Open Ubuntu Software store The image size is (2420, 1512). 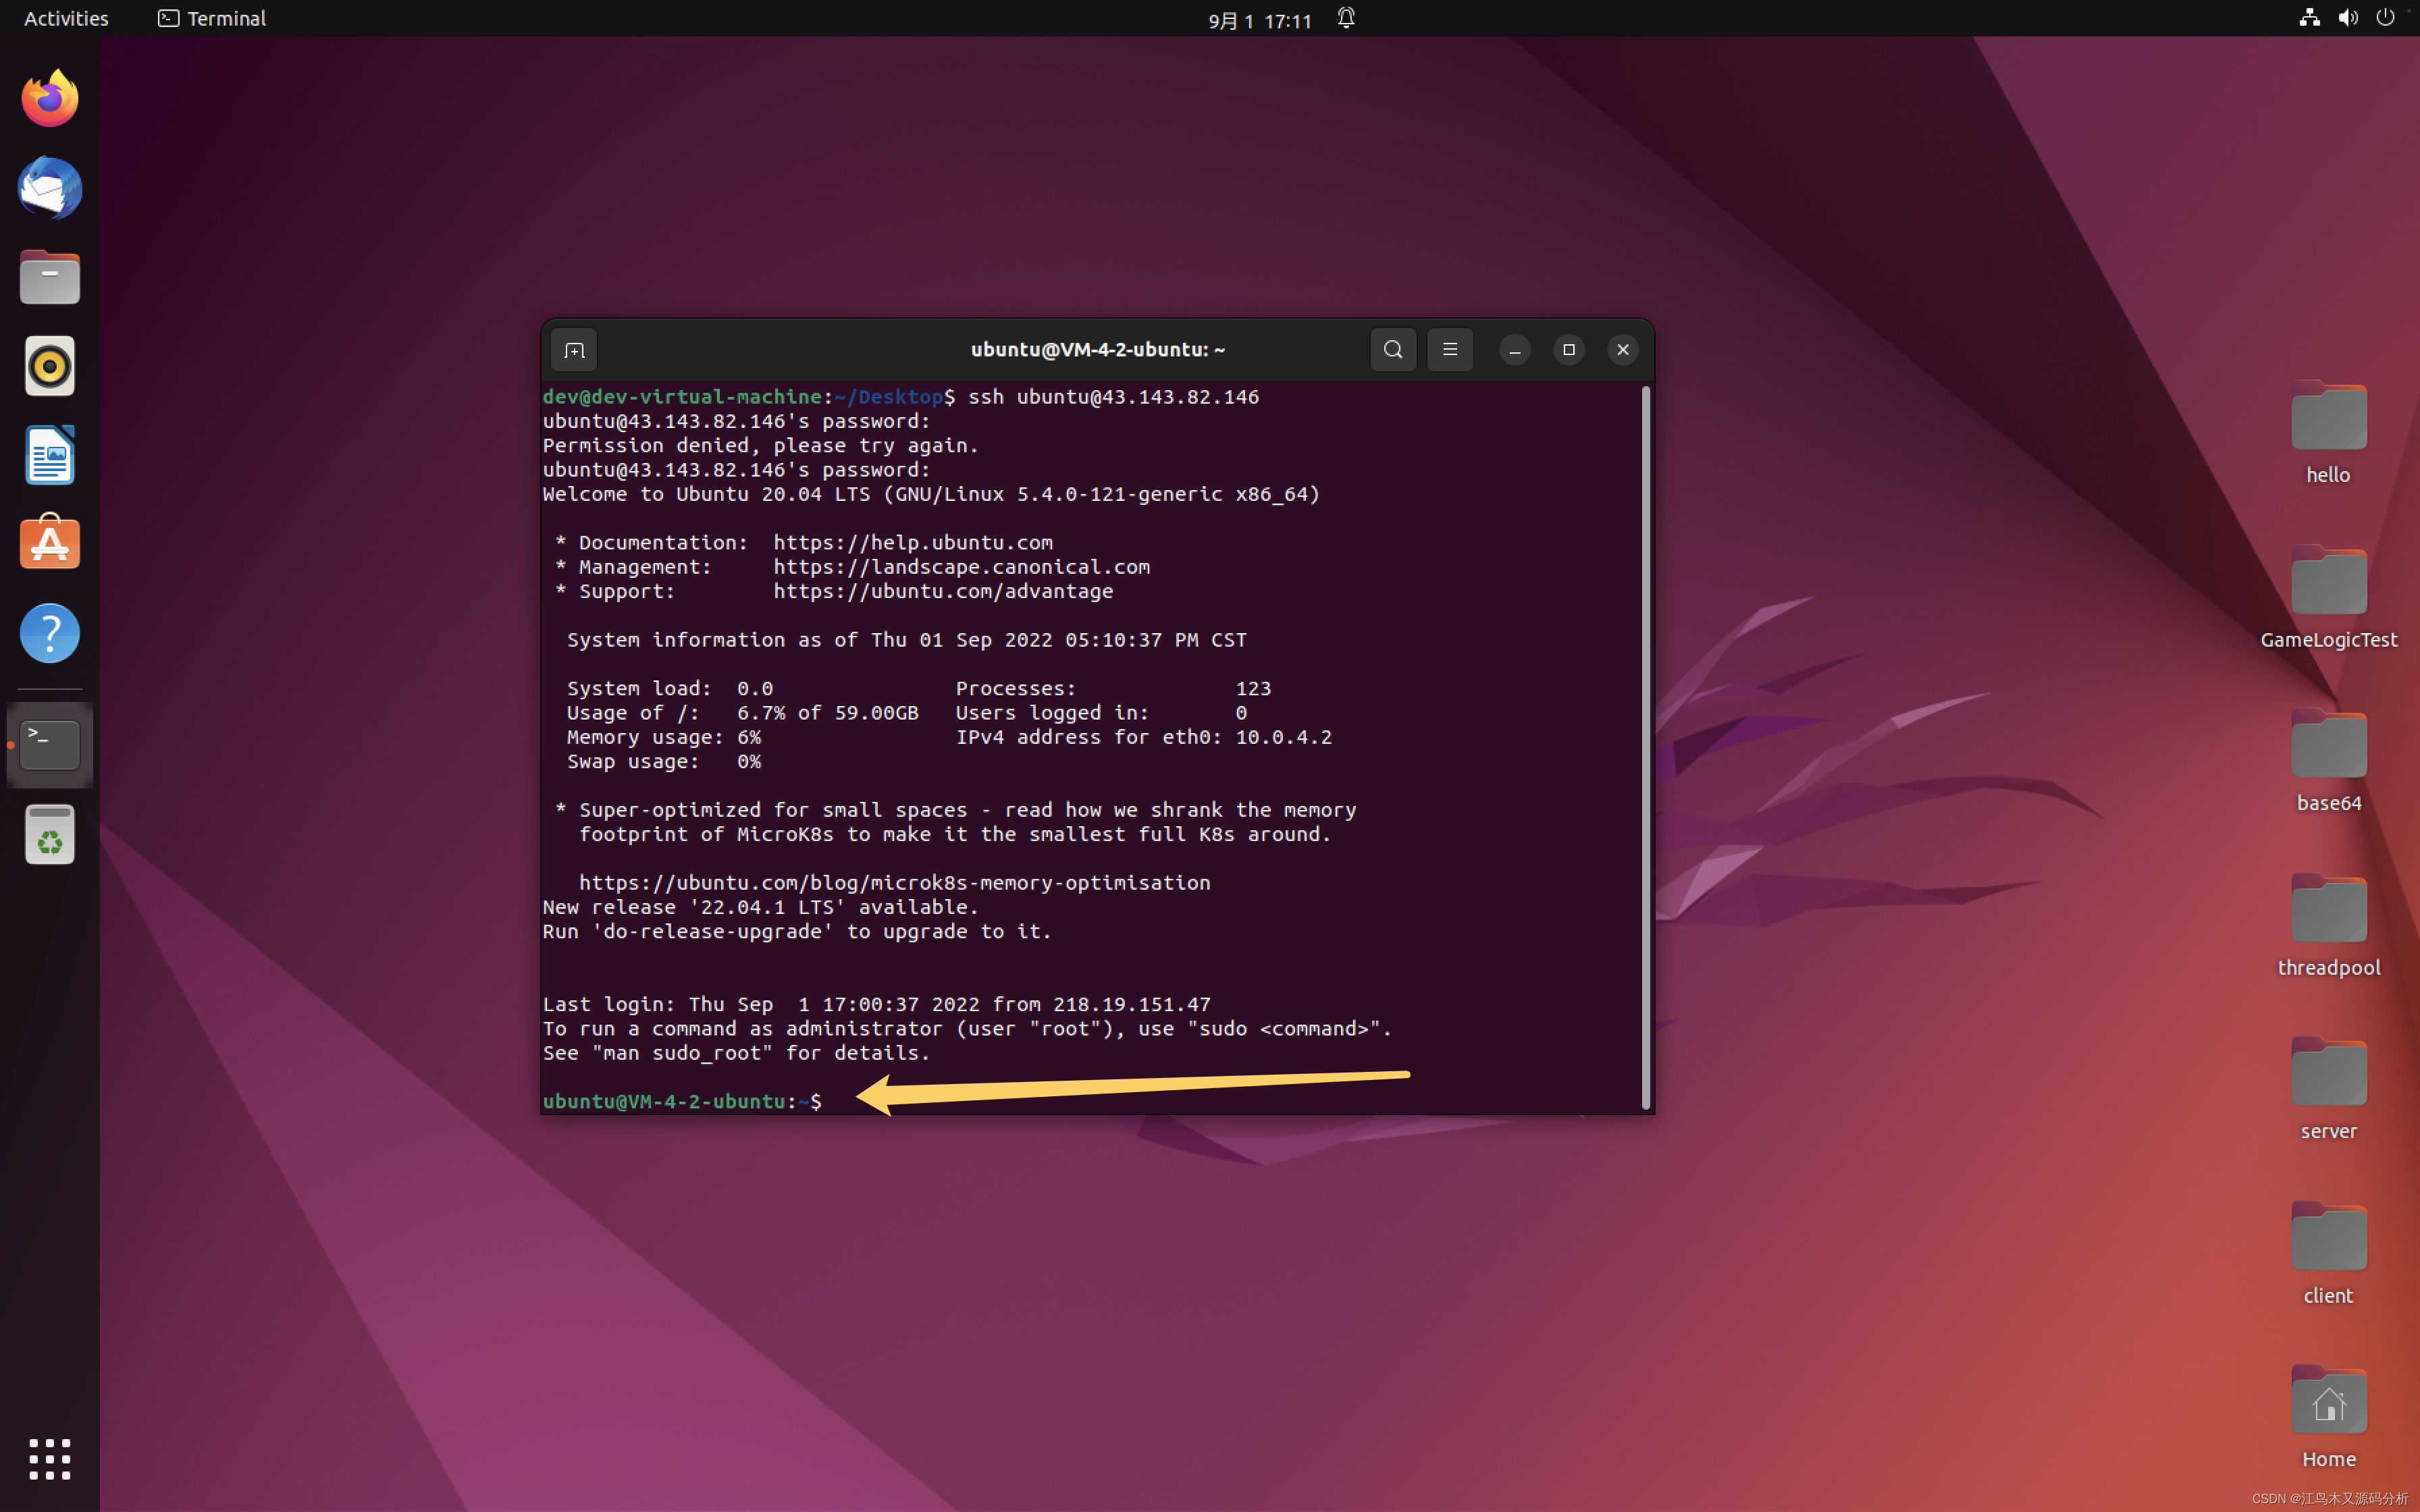pyautogui.click(x=50, y=543)
